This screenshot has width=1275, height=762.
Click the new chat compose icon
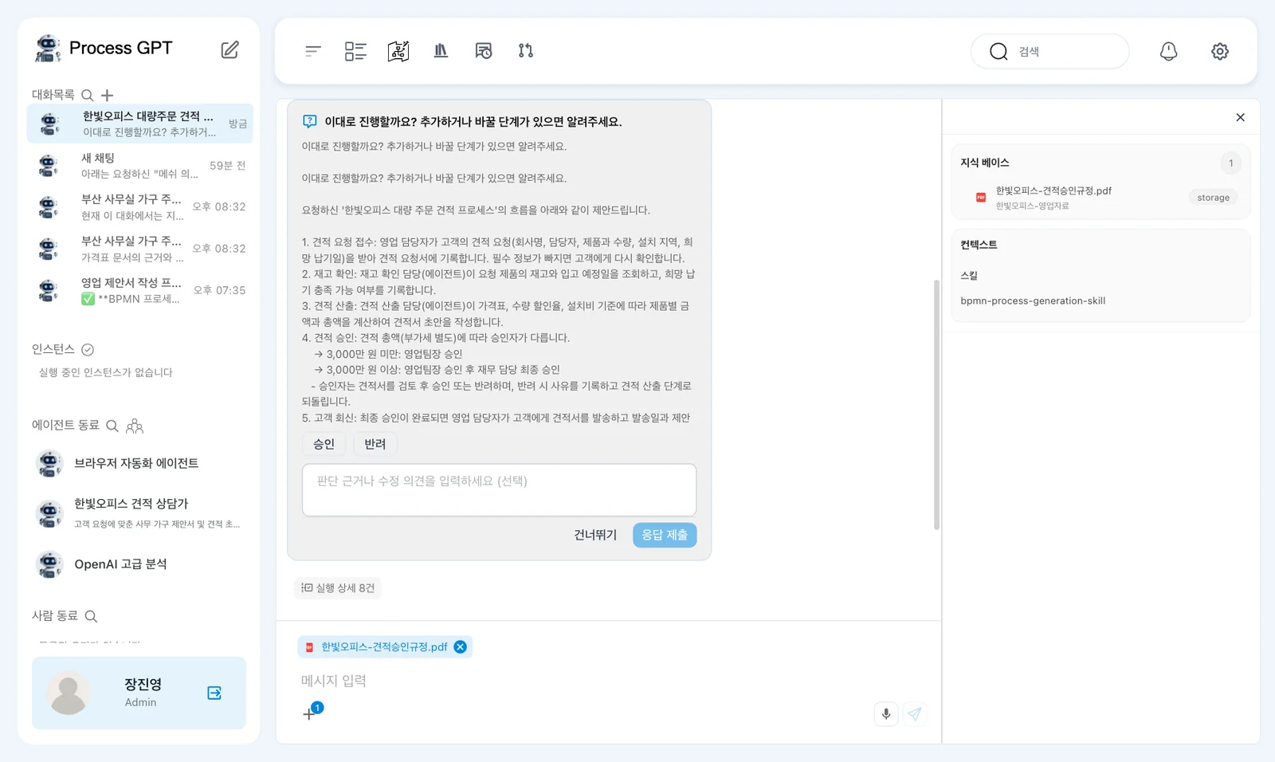click(x=229, y=50)
